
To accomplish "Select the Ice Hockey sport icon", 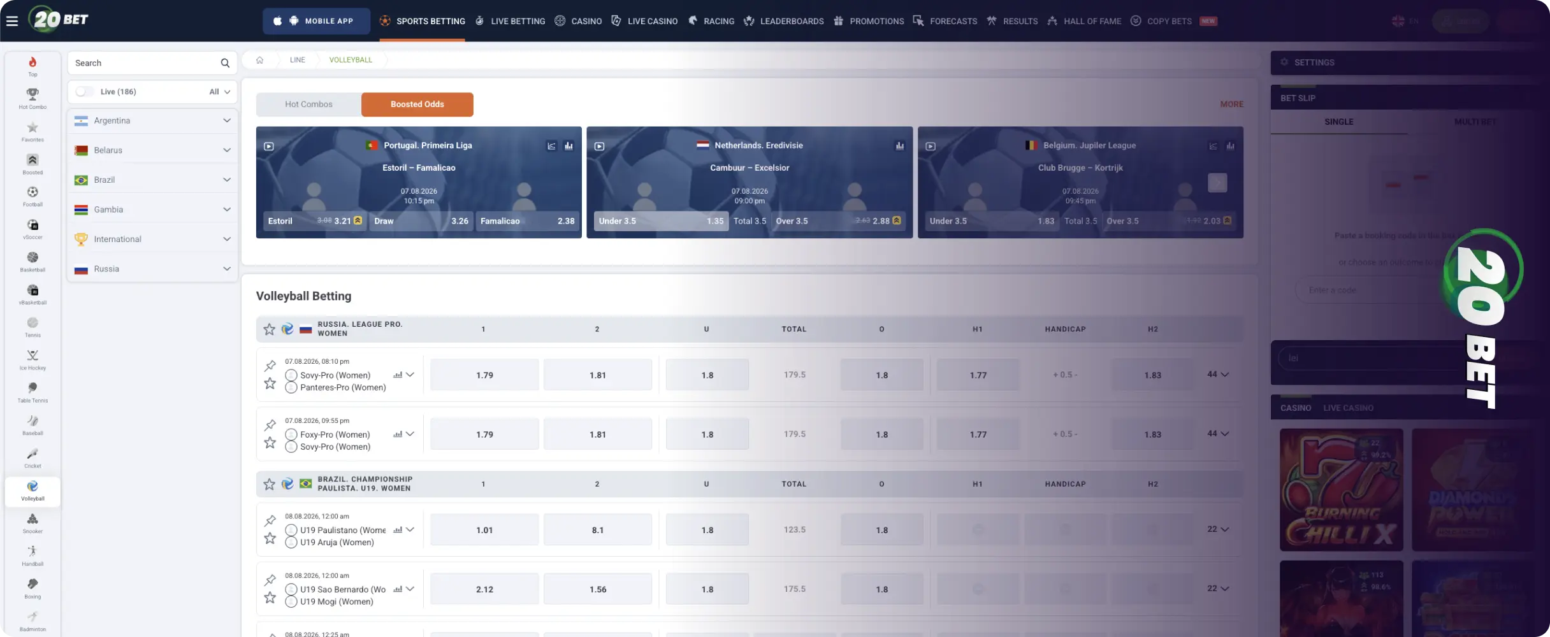I will pos(33,359).
